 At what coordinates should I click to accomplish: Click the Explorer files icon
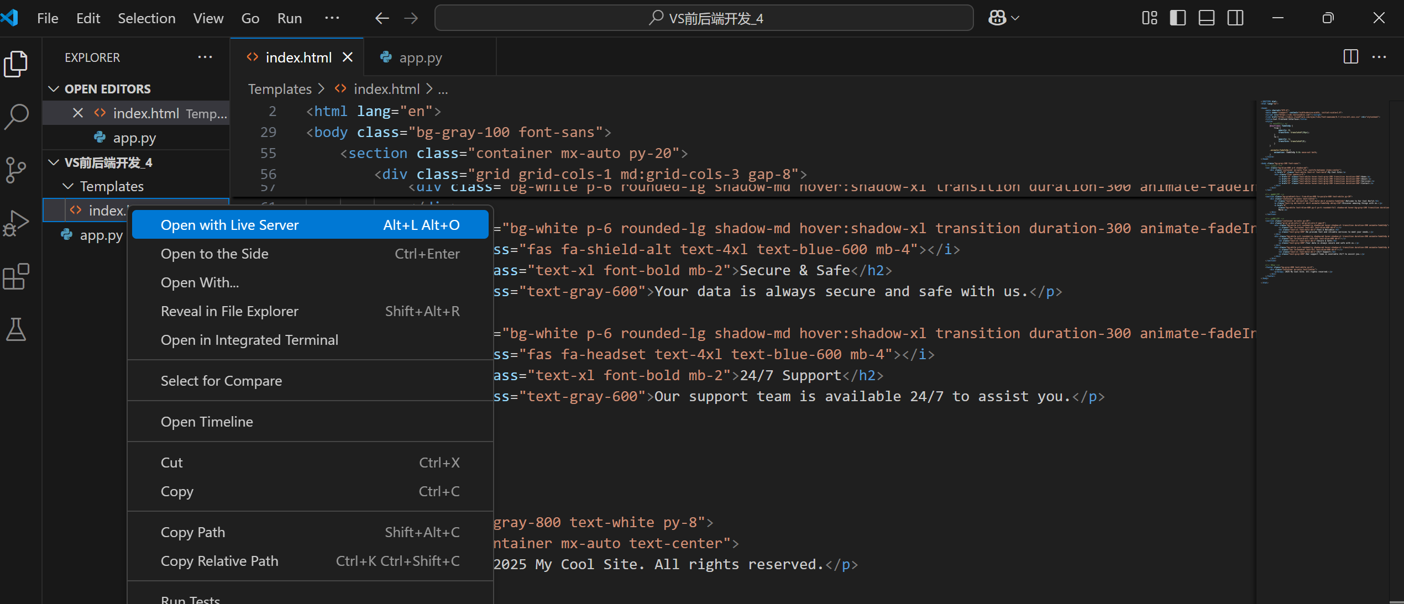click(17, 64)
